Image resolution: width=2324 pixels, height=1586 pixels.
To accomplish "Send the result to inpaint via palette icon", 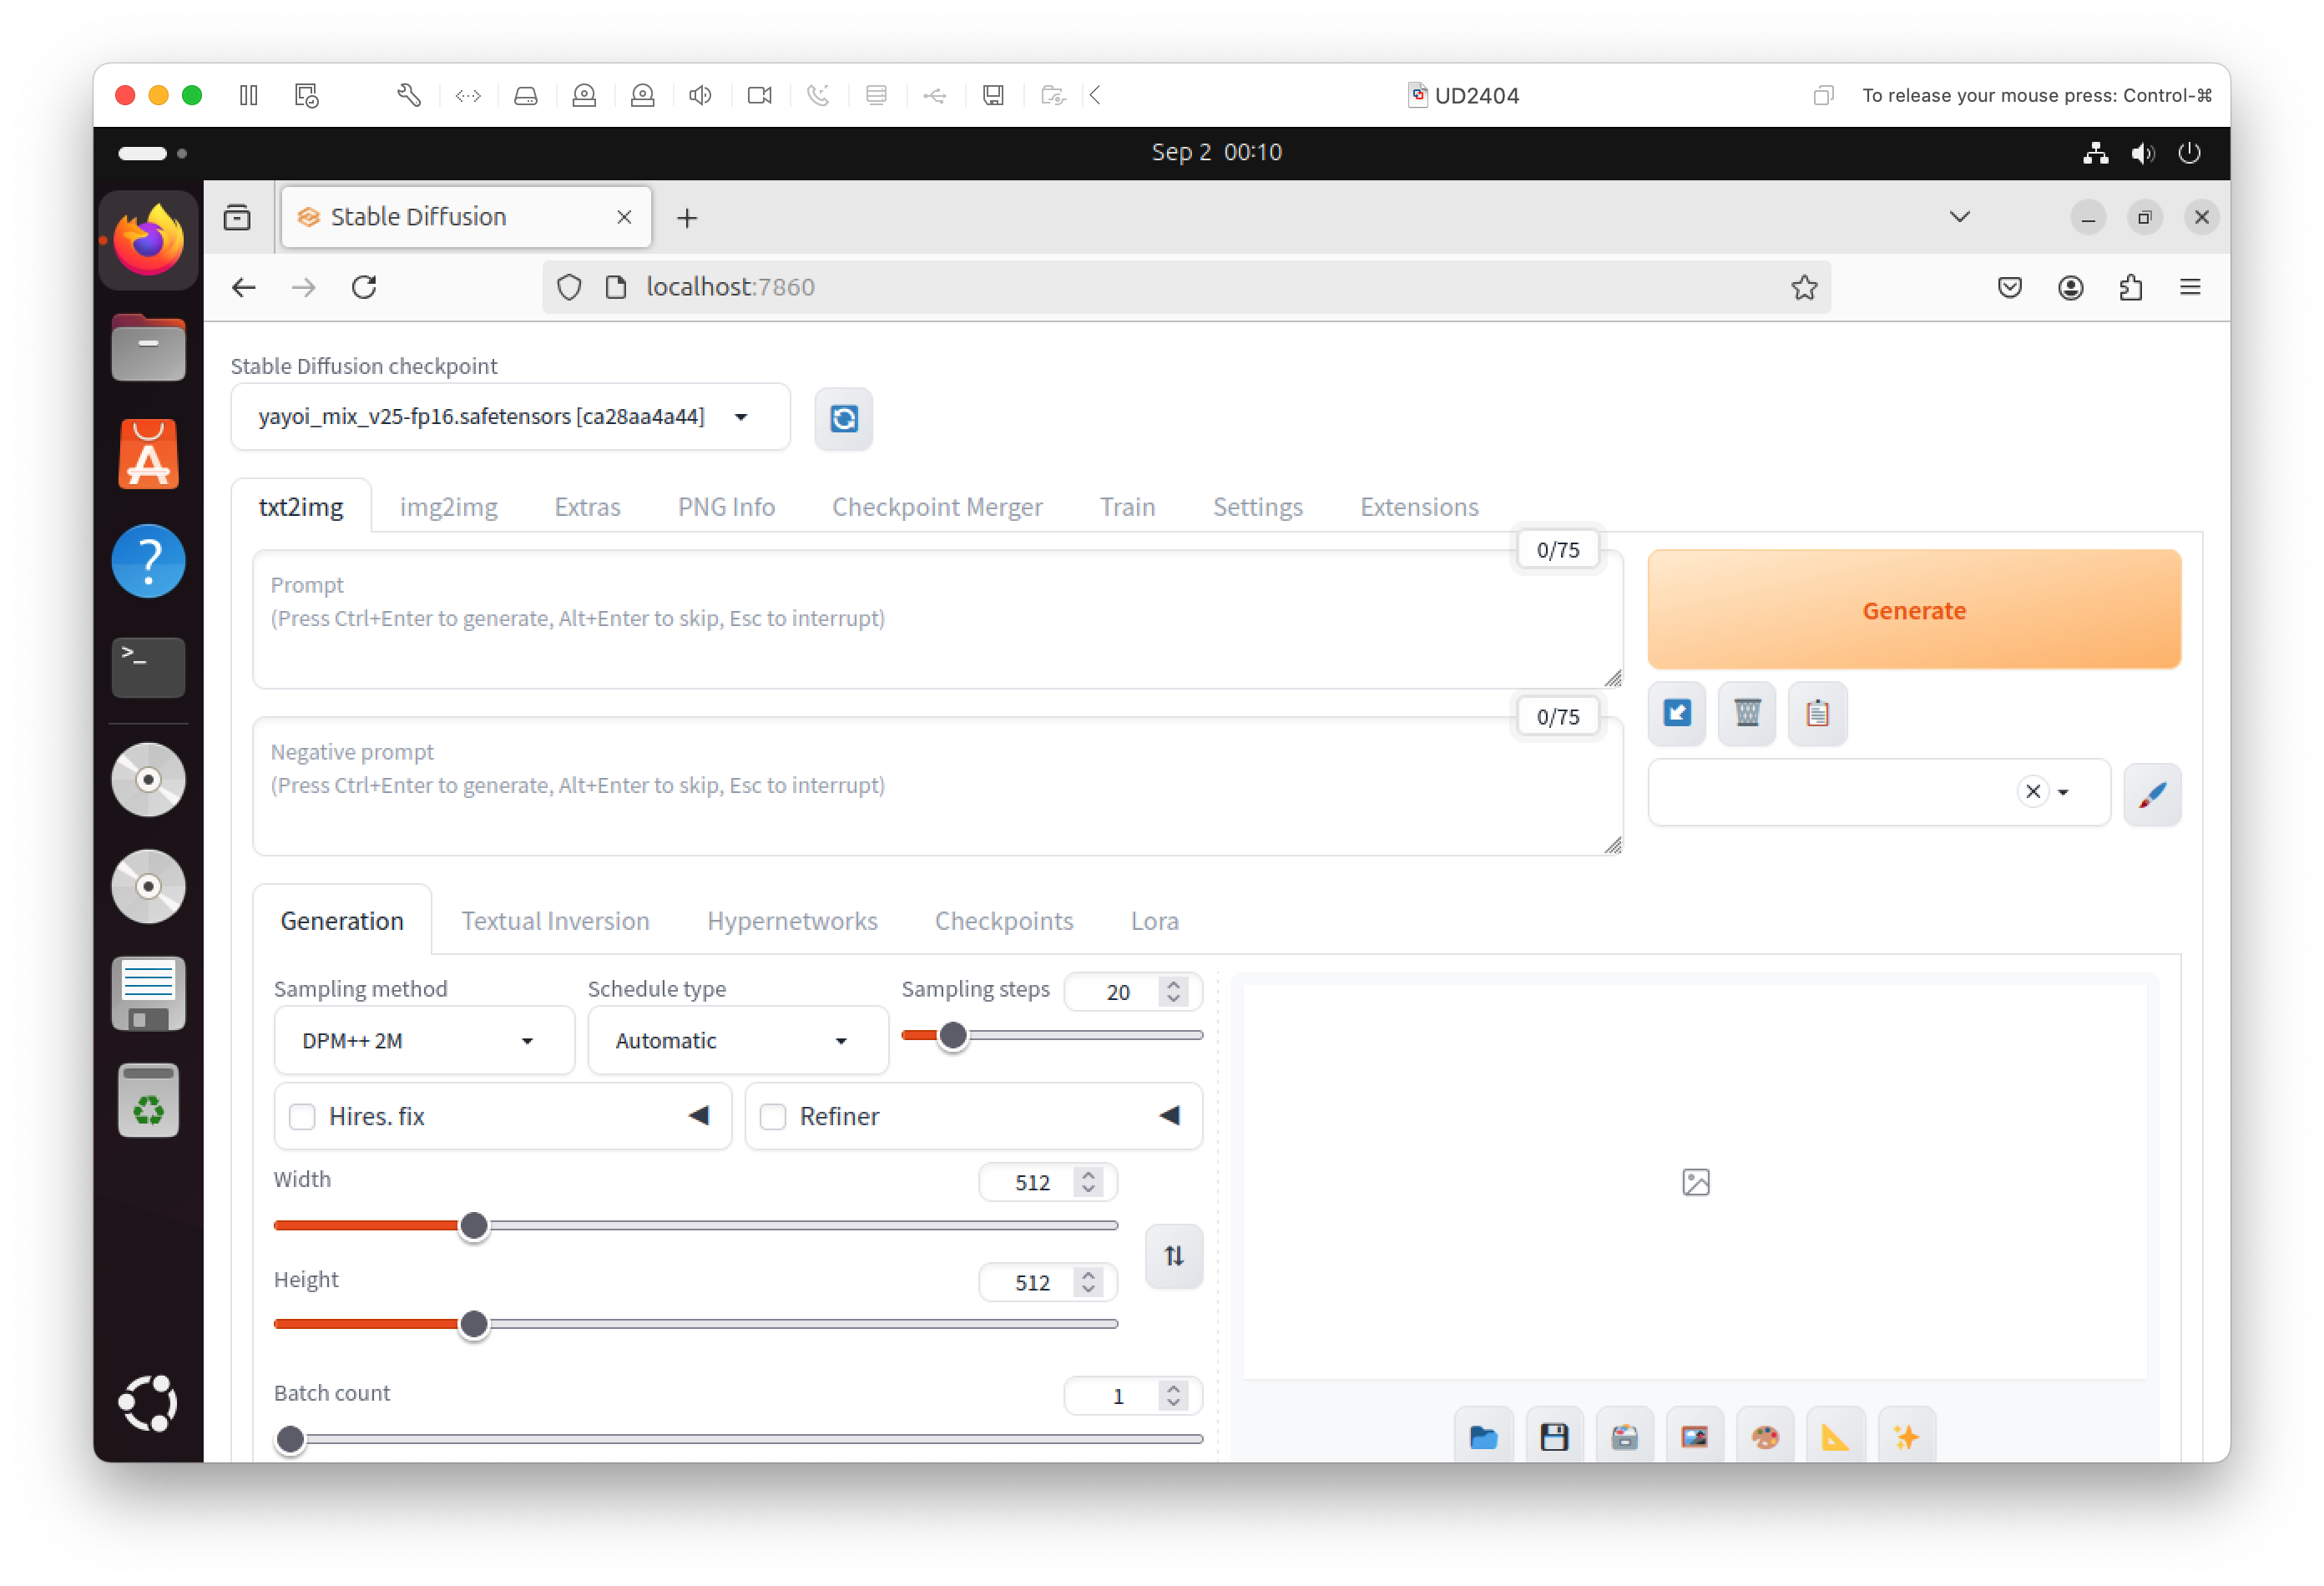I will [x=1765, y=1436].
